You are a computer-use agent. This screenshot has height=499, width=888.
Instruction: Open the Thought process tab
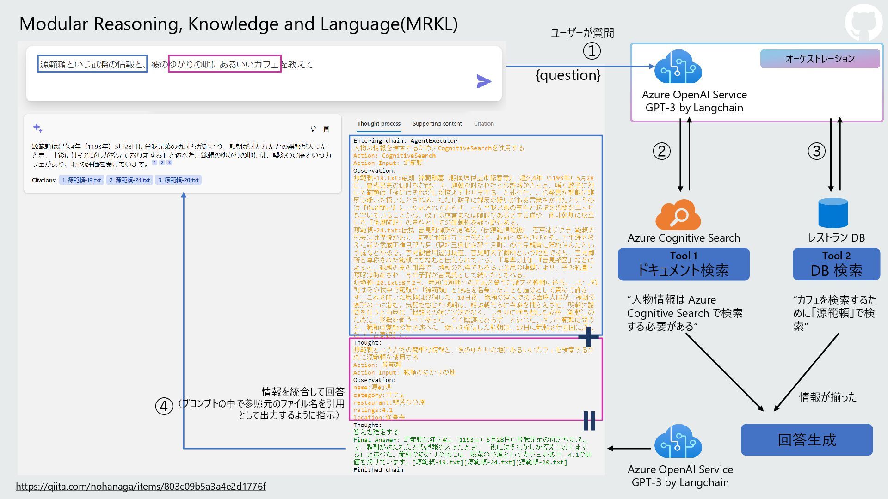pos(379,124)
